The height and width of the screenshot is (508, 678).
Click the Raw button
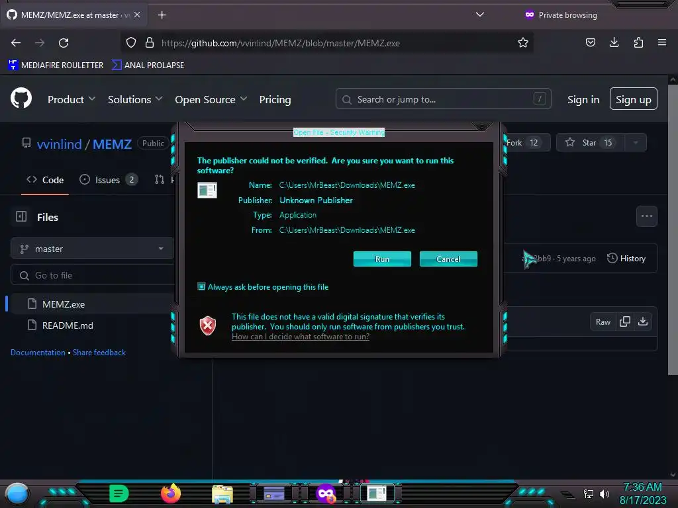[x=603, y=322]
